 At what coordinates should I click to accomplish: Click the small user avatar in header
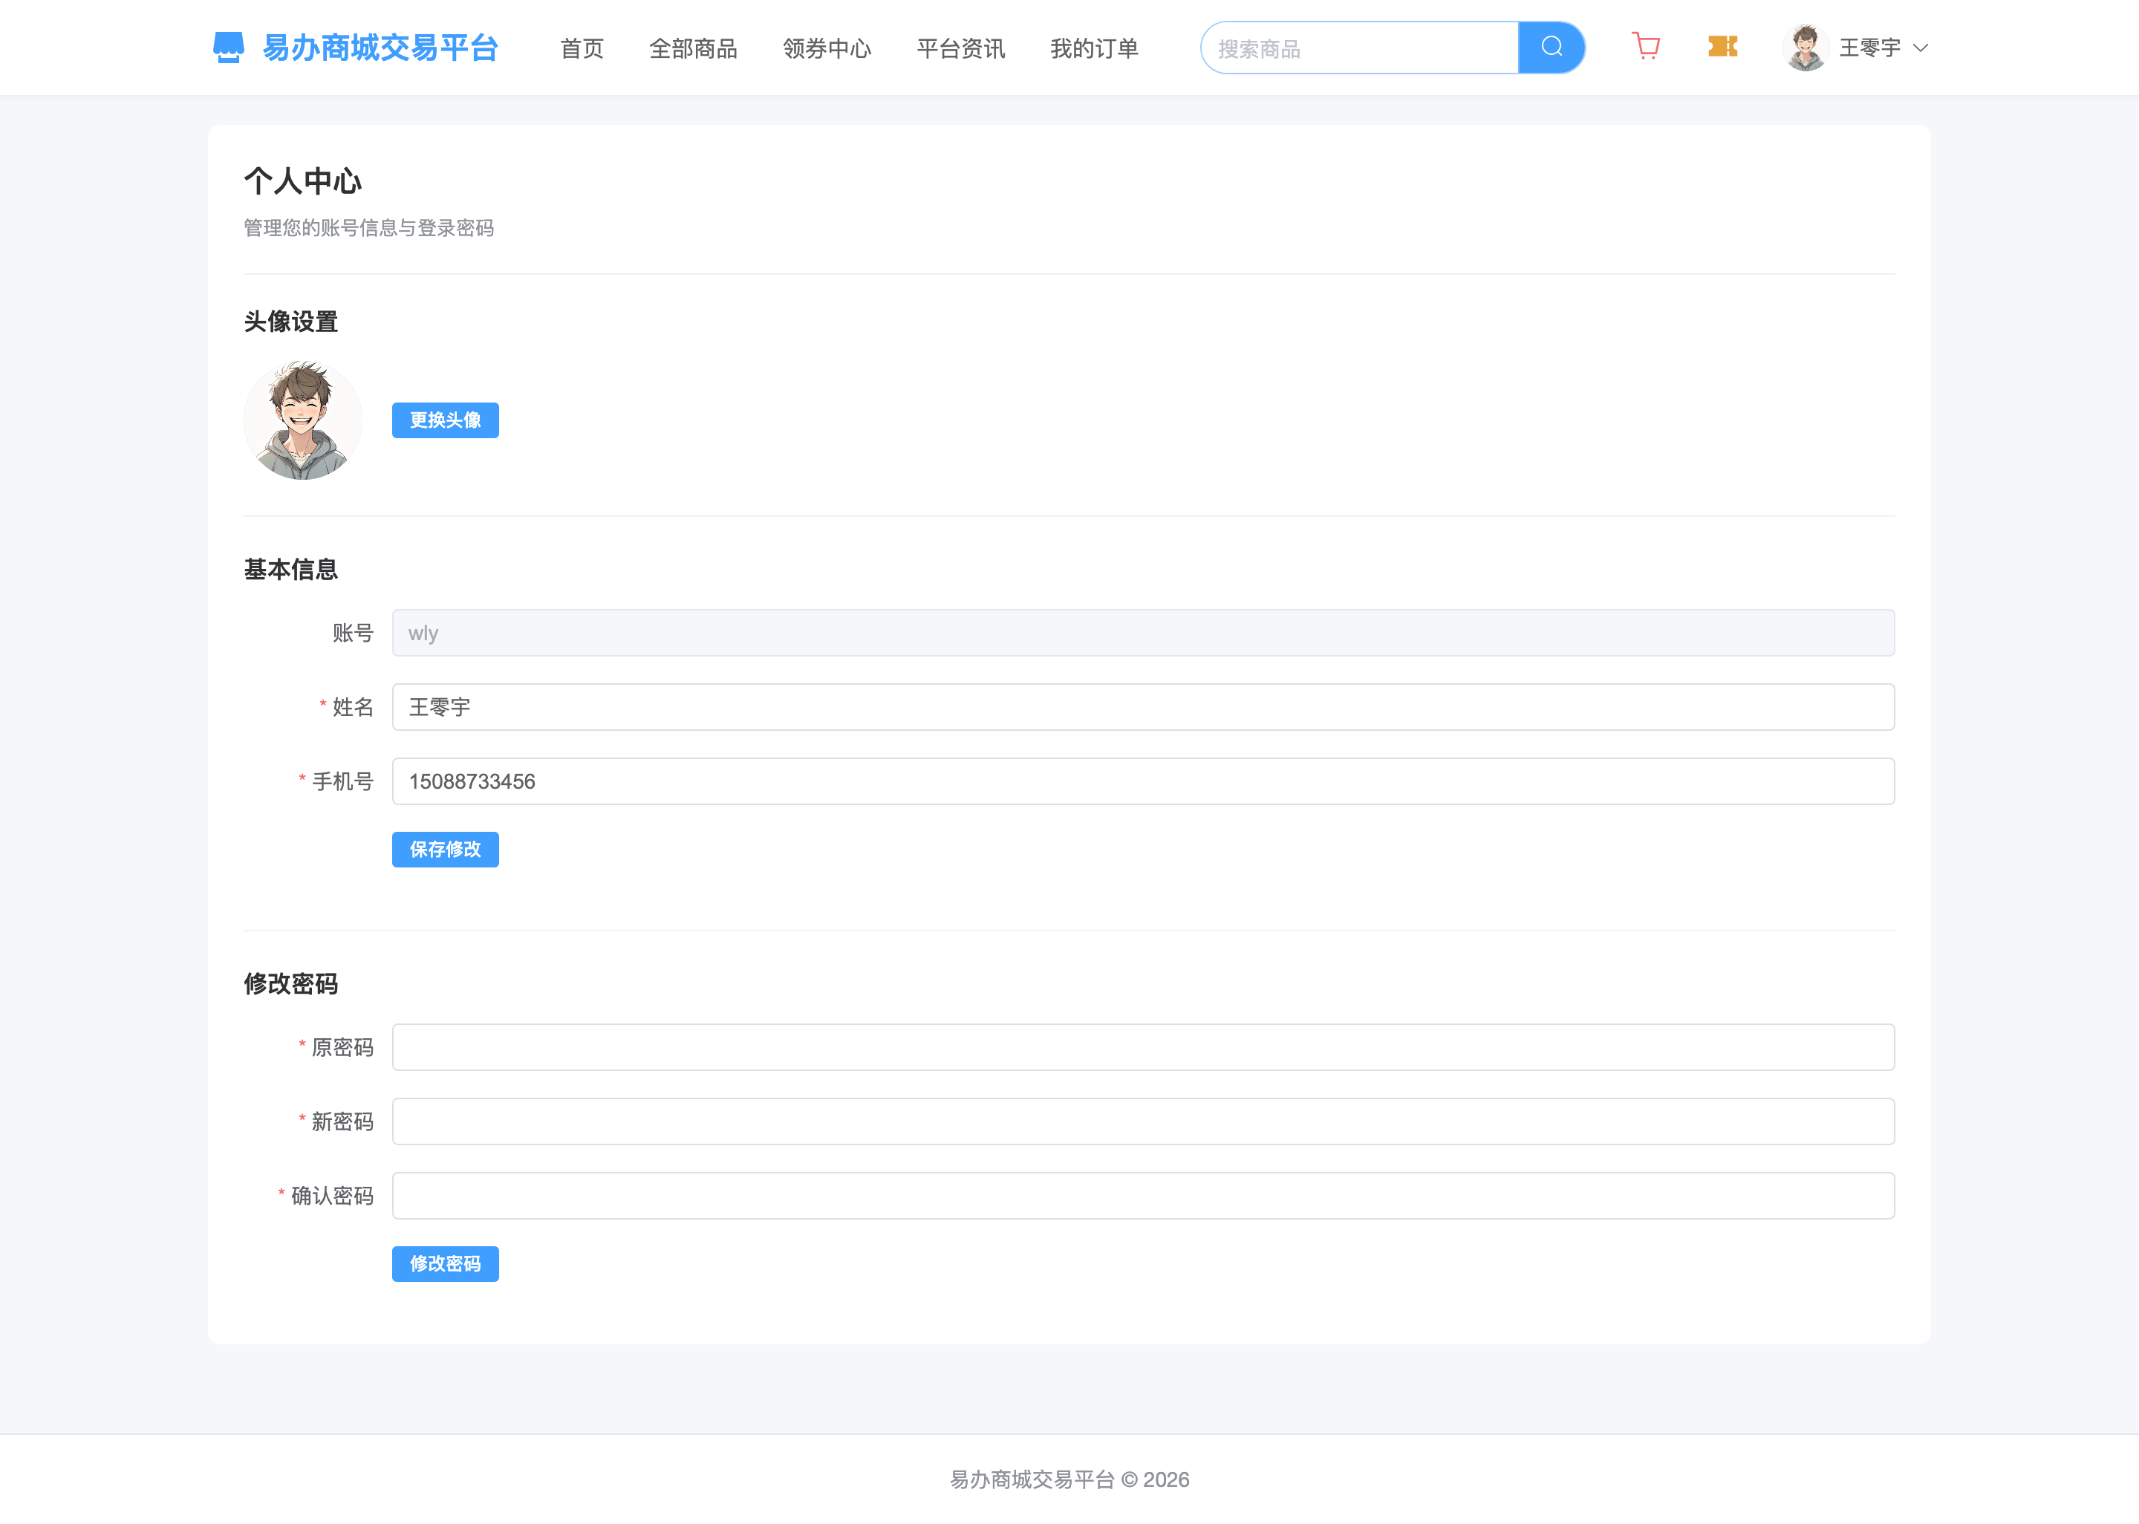click(1805, 47)
